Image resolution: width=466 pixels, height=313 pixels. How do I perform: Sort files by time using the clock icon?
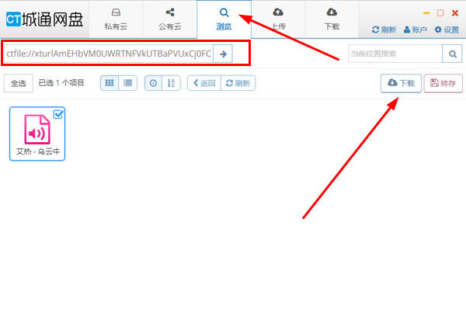[x=153, y=83]
